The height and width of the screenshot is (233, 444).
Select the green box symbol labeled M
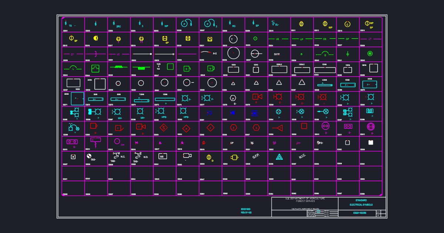pos(210,68)
